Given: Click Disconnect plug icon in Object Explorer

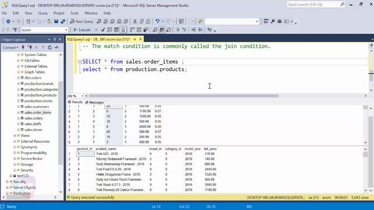Looking at the screenshot, I should pyautogui.click(x=30, y=47).
